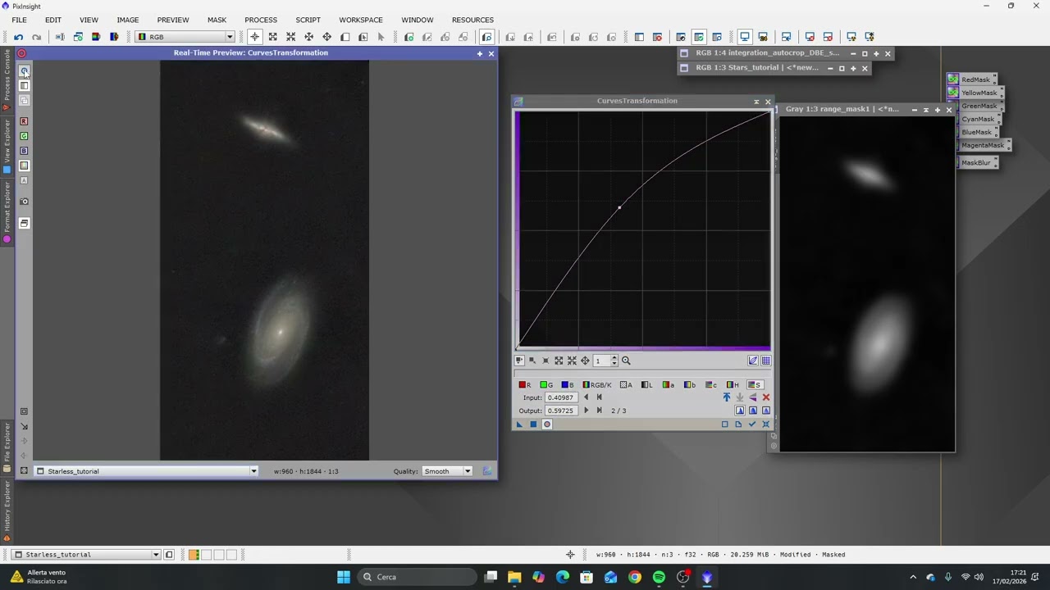Viewport: 1050px width, 590px height.
Task: Open the PROCESS menu
Action: (x=261, y=20)
